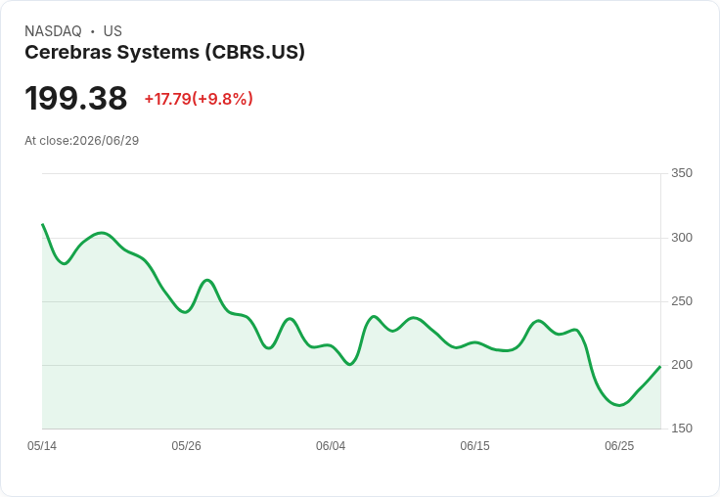Click the 05/14 date label
720x497 pixels.
(42, 446)
